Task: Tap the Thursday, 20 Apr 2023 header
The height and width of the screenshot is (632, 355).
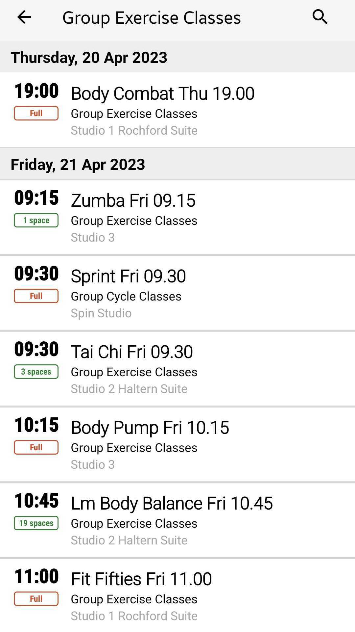Action: [x=177, y=57]
